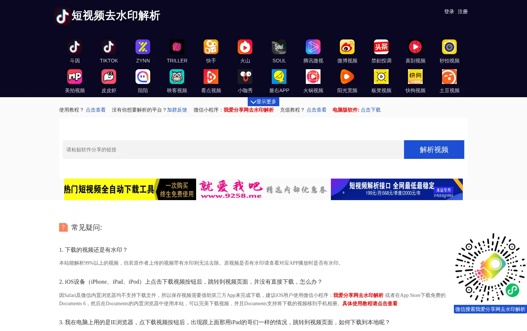Open the 秒拍视频 icon
Screen dimensions: 527x331
(x=449, y=47)
